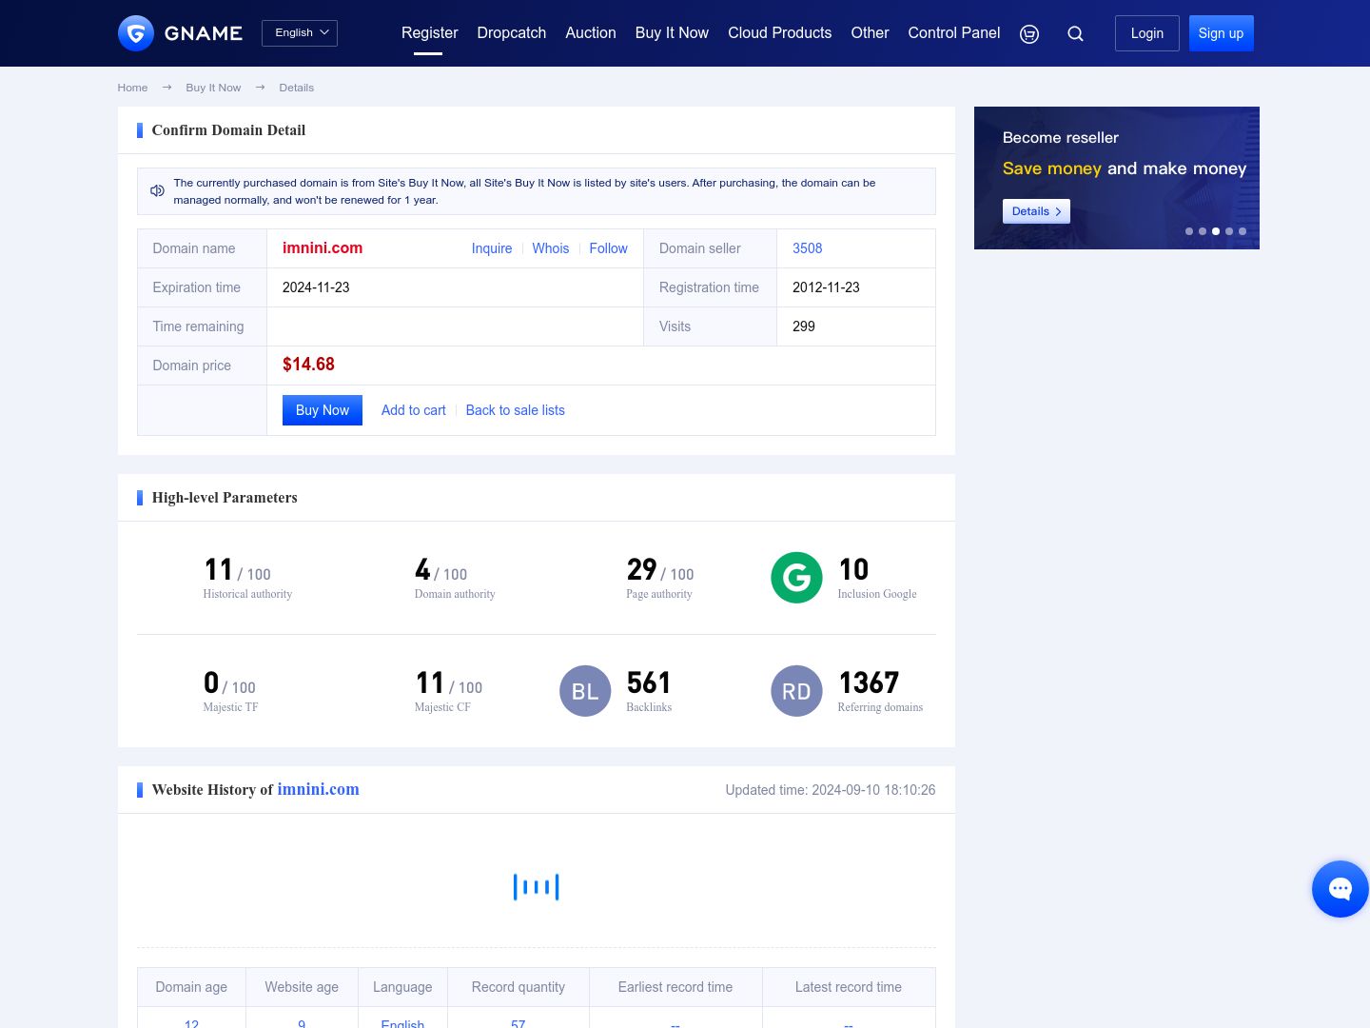Screen dimensions: 1370x1028
Task: Click the Buy Now button
Action: 323,410
